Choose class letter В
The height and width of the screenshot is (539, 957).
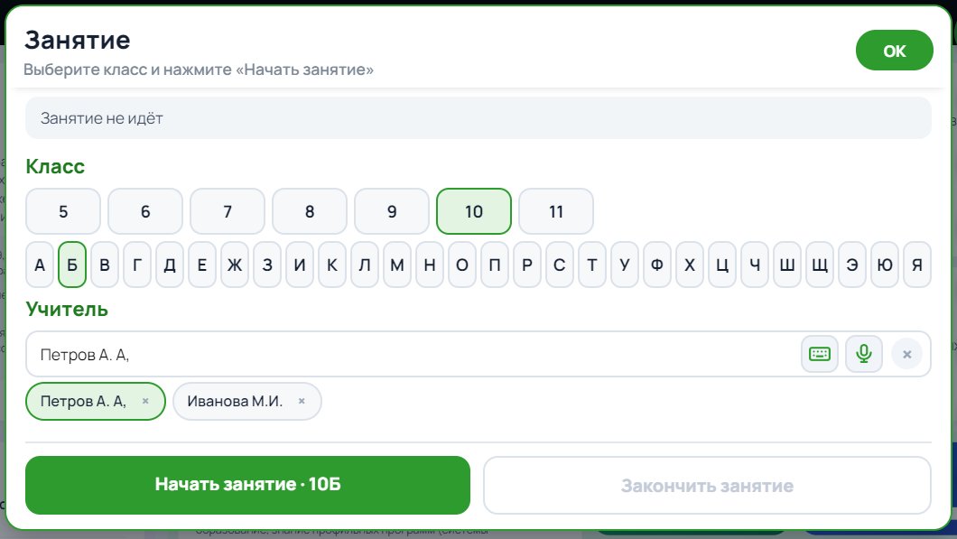click(x=105, y=265)
